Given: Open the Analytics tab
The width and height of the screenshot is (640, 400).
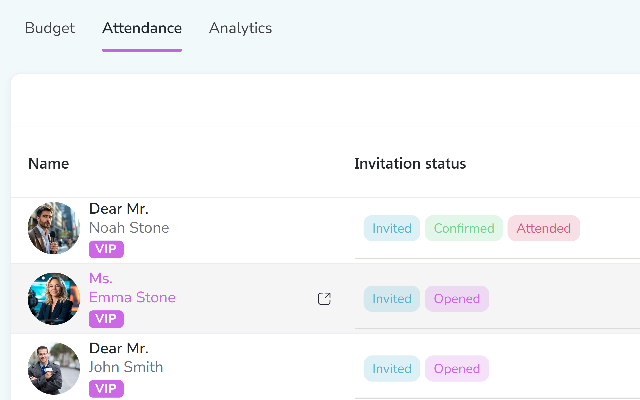Looking at the screenshot, I should [x=240, y=28].
